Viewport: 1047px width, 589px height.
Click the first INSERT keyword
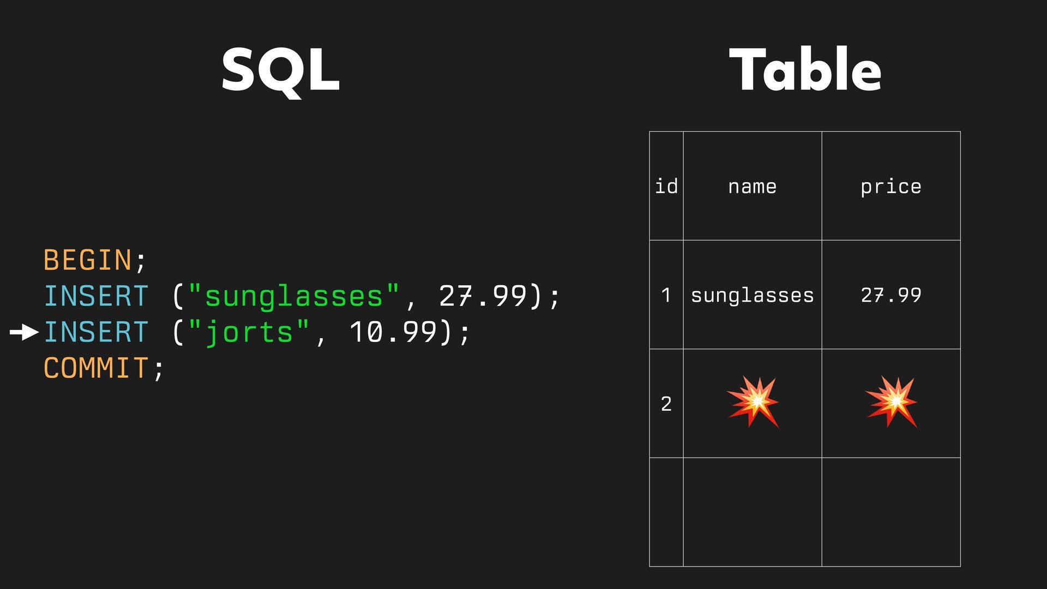click(x=96, y=296)
